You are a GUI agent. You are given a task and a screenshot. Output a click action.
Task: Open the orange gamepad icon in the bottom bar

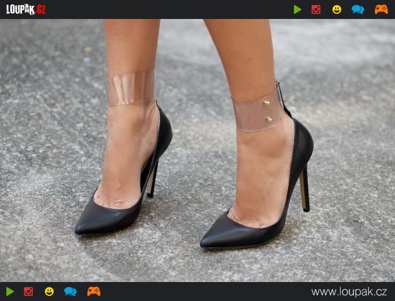click(x=94, y=292)
